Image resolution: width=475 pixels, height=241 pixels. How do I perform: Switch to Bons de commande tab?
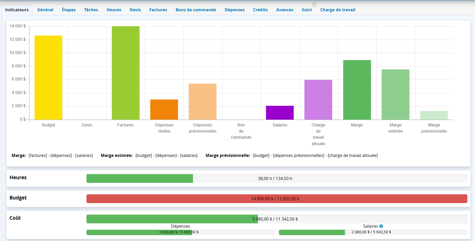click(x=196, y=10)
